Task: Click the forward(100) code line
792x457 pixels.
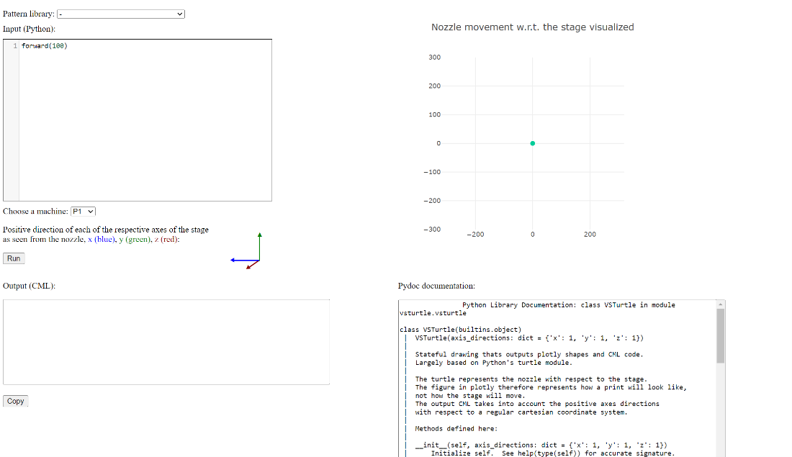Action: (x=45, y=46)
